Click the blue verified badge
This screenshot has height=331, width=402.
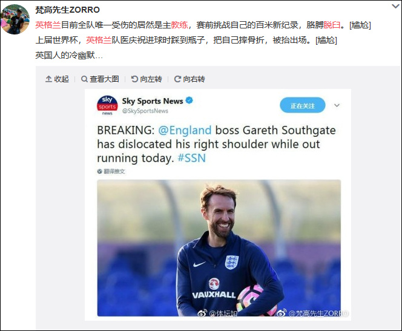189,100
